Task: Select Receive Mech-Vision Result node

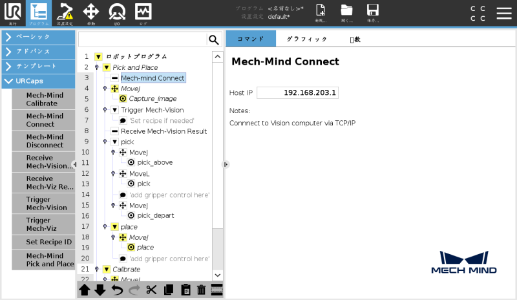Action: point(164,131)
